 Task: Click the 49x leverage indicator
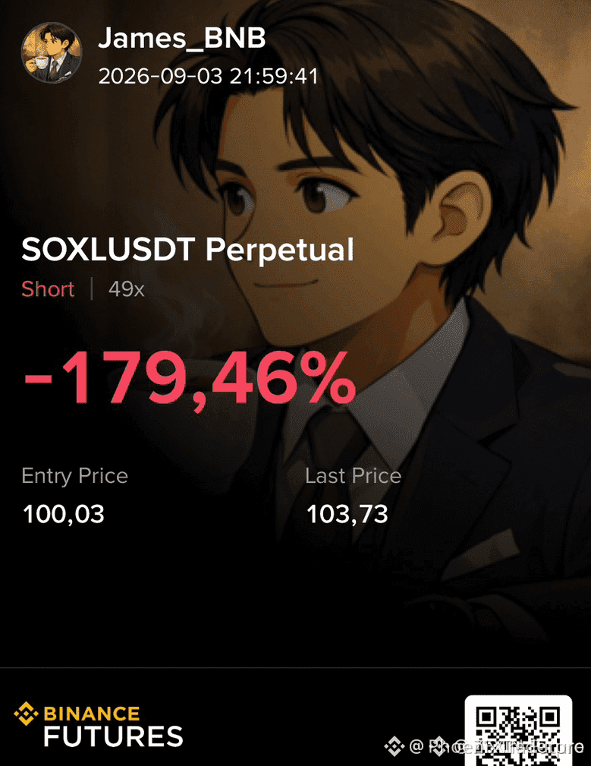pyautogui.click(x=127, y=289)
